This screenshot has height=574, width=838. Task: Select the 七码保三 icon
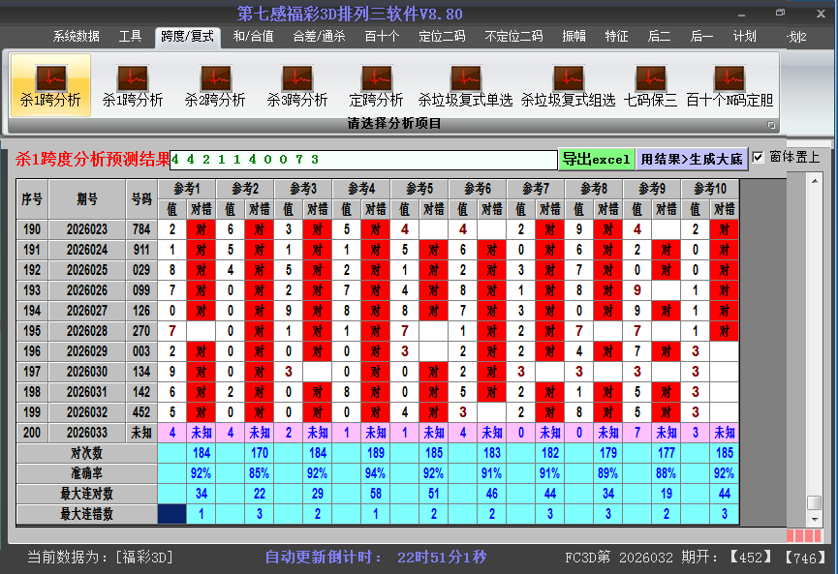click(x=650, y=85)
